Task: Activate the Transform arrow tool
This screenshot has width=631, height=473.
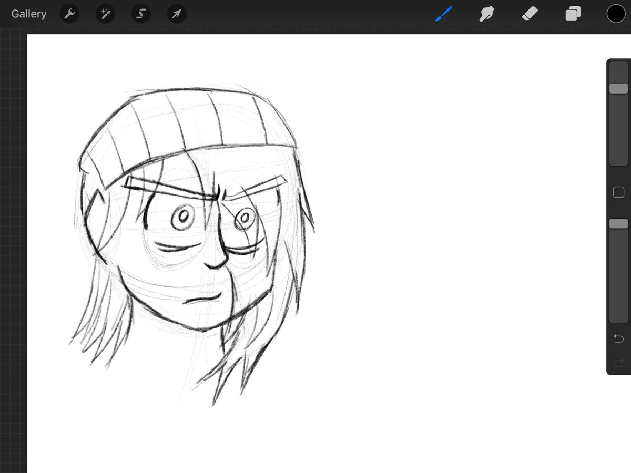Action: [177, 14]
